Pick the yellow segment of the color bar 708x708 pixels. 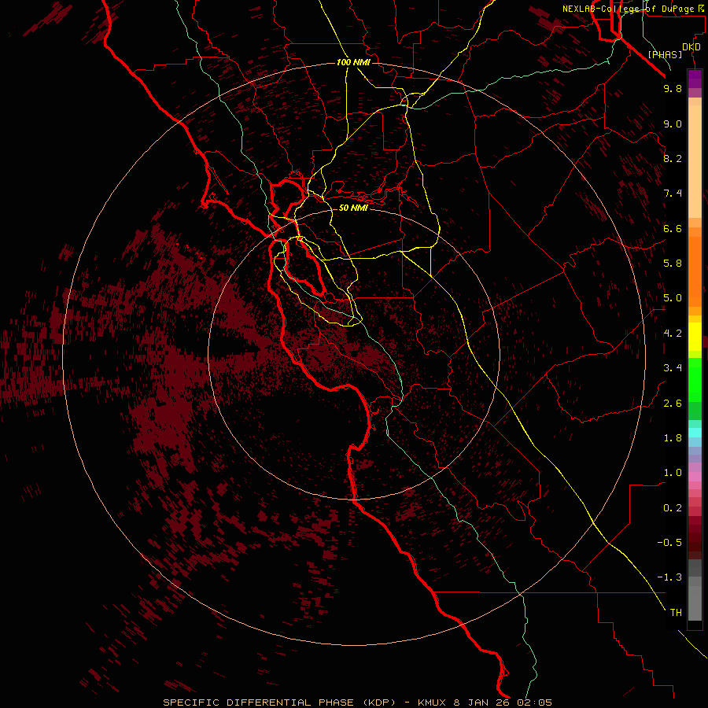(695, 337)
